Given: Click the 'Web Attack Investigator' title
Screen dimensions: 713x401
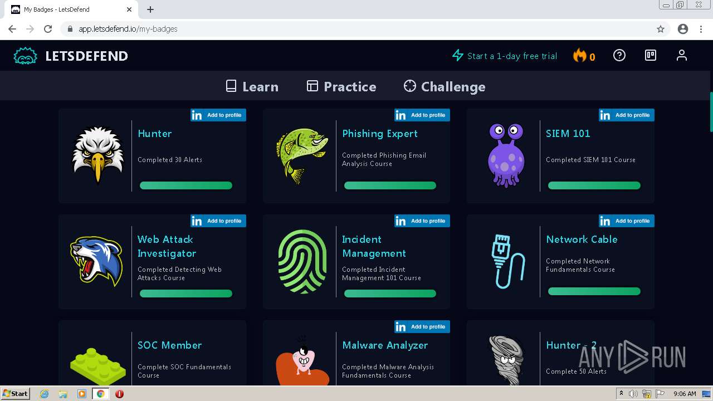Looking at the screenshot, I should click(167, 246).
